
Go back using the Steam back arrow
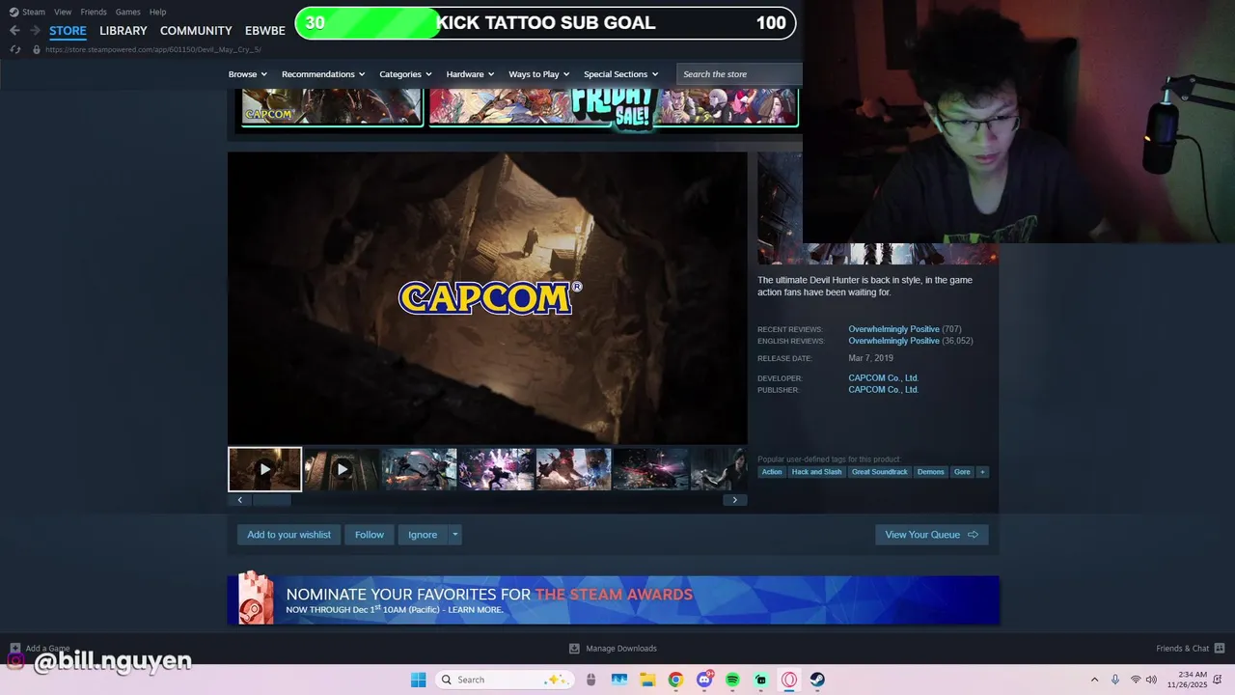click(14, 31)
